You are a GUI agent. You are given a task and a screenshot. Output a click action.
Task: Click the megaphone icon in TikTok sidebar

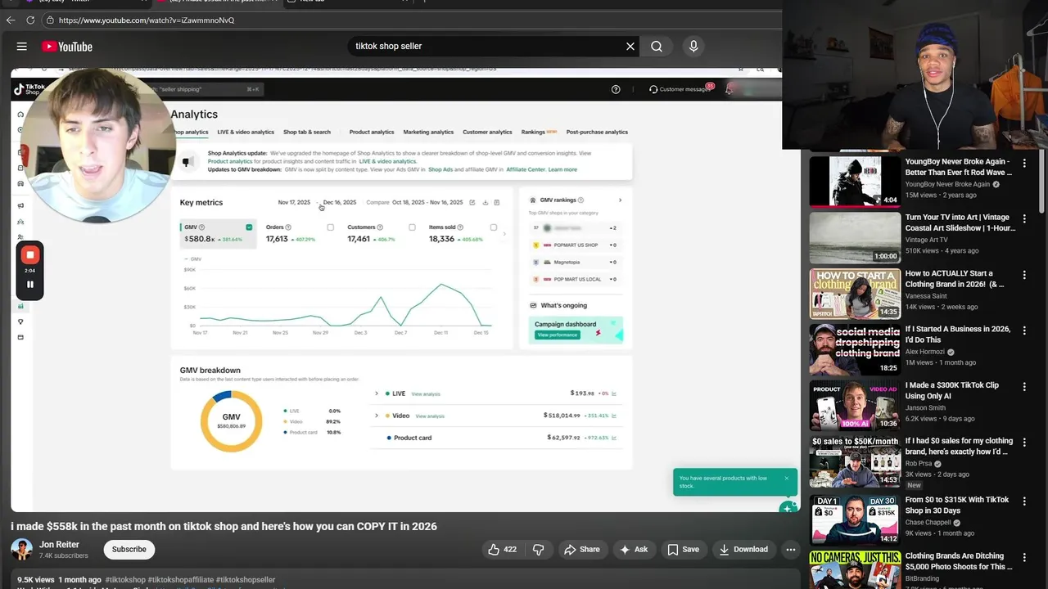click(x=21, y=205)
